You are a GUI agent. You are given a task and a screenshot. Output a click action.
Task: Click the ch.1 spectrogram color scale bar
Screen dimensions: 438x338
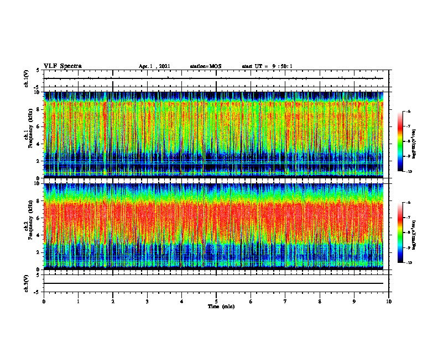coord(400,141)
